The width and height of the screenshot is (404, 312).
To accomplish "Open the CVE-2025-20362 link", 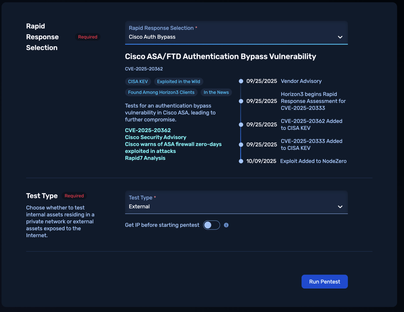I will pos(148,130).
